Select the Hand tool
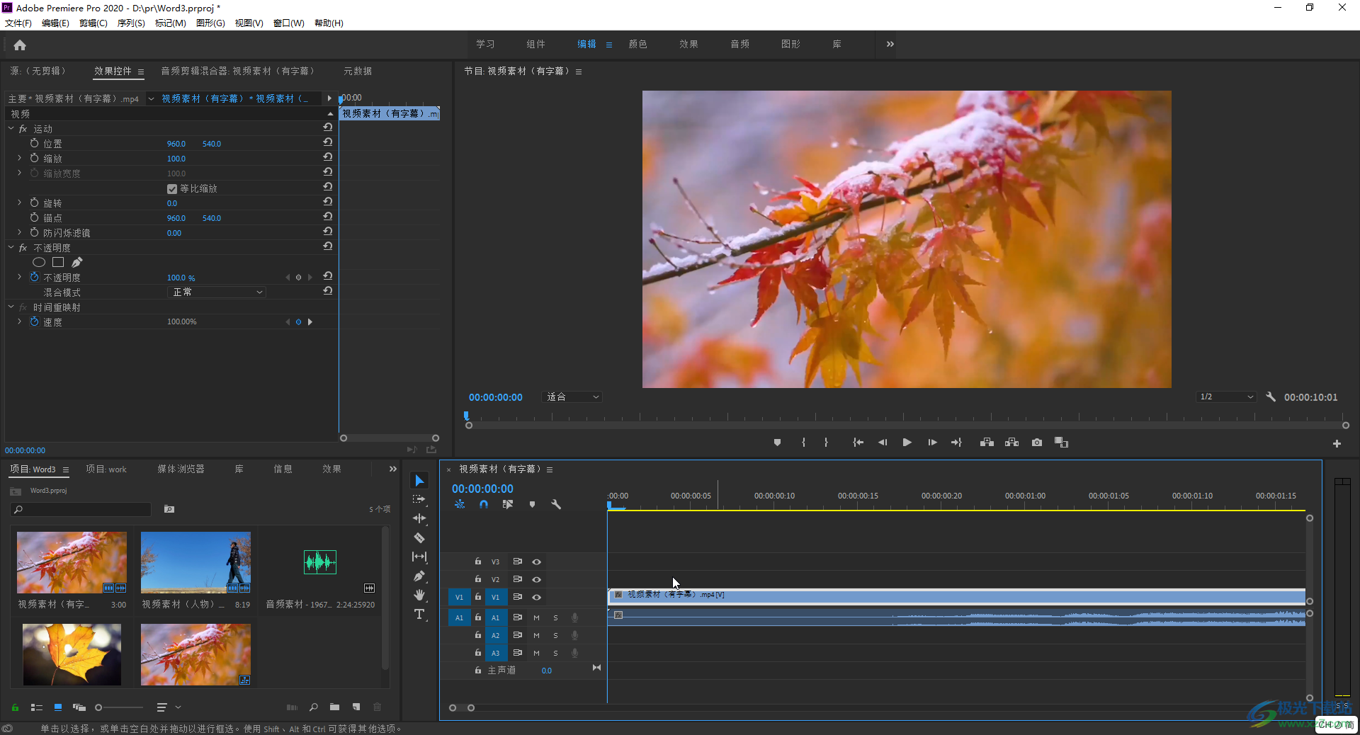 coord(419,595)
